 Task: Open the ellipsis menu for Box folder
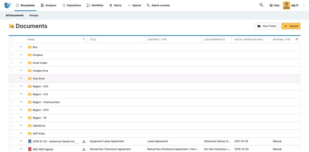(x=21, y=47)
